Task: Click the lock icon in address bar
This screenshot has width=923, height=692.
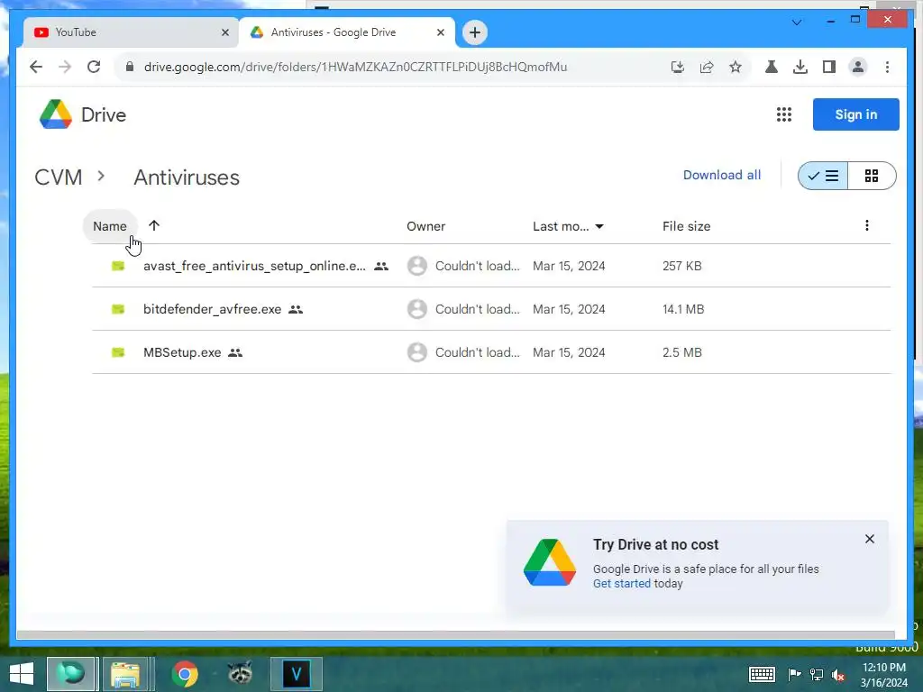Action: [x=130, y=67]
